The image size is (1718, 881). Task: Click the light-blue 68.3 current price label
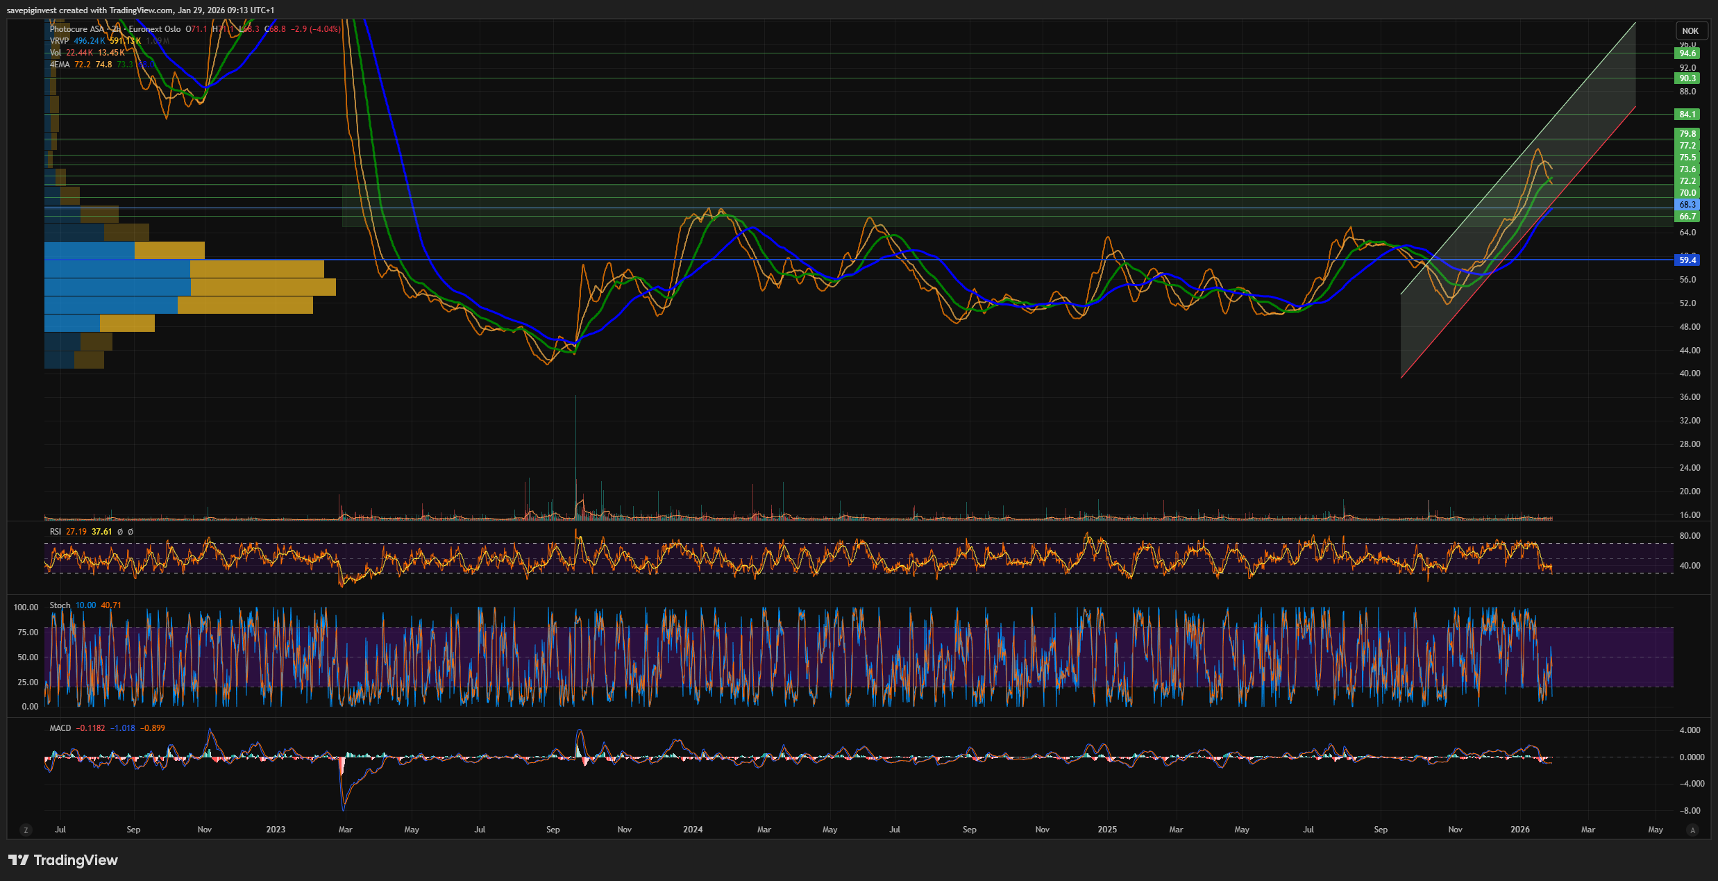click(x=1687, y=205)
